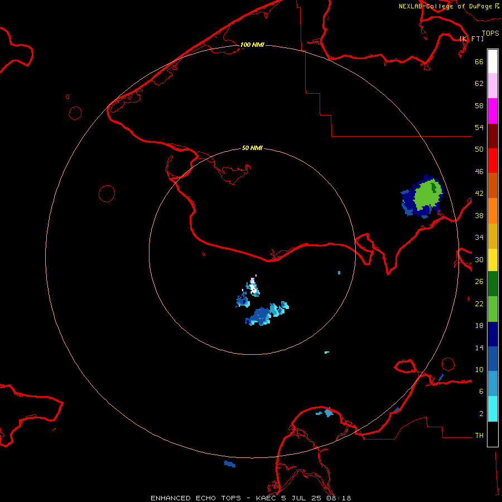Click the "[K FT]" units label
The image size is (502, 502).
coord(471,38)
